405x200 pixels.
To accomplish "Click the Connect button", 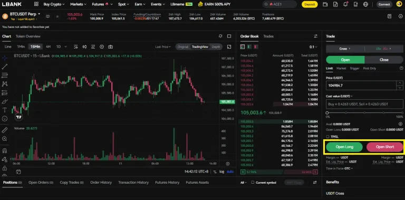I will [x=384, y=4].
